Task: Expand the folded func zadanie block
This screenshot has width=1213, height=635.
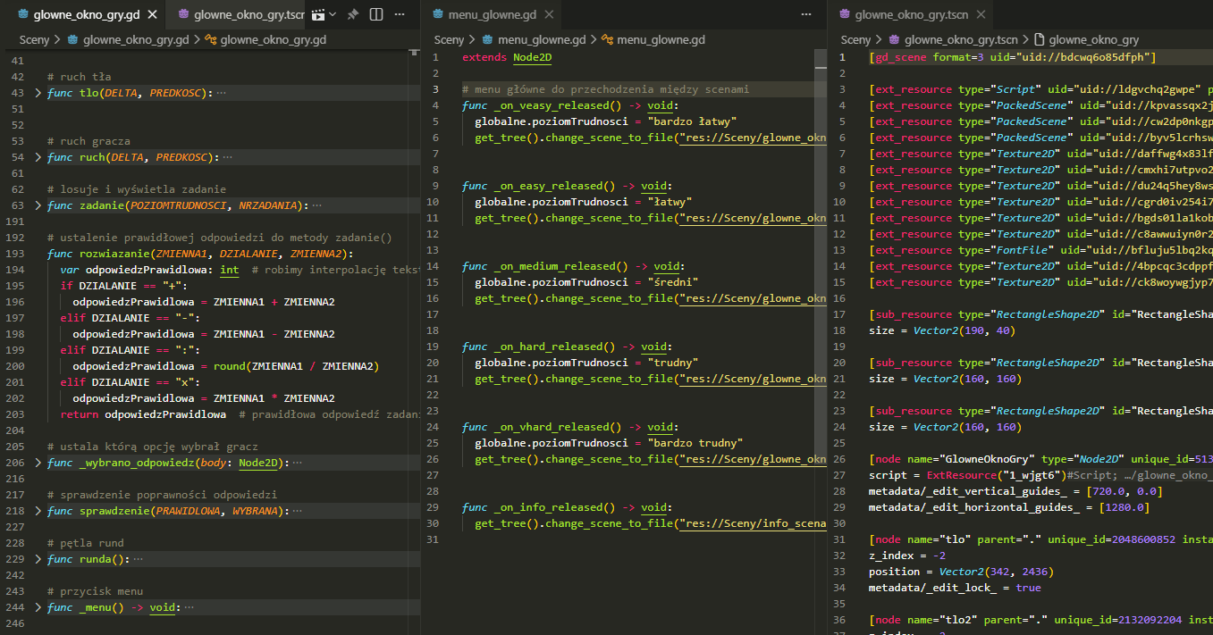Action: (x=38, y=205)
